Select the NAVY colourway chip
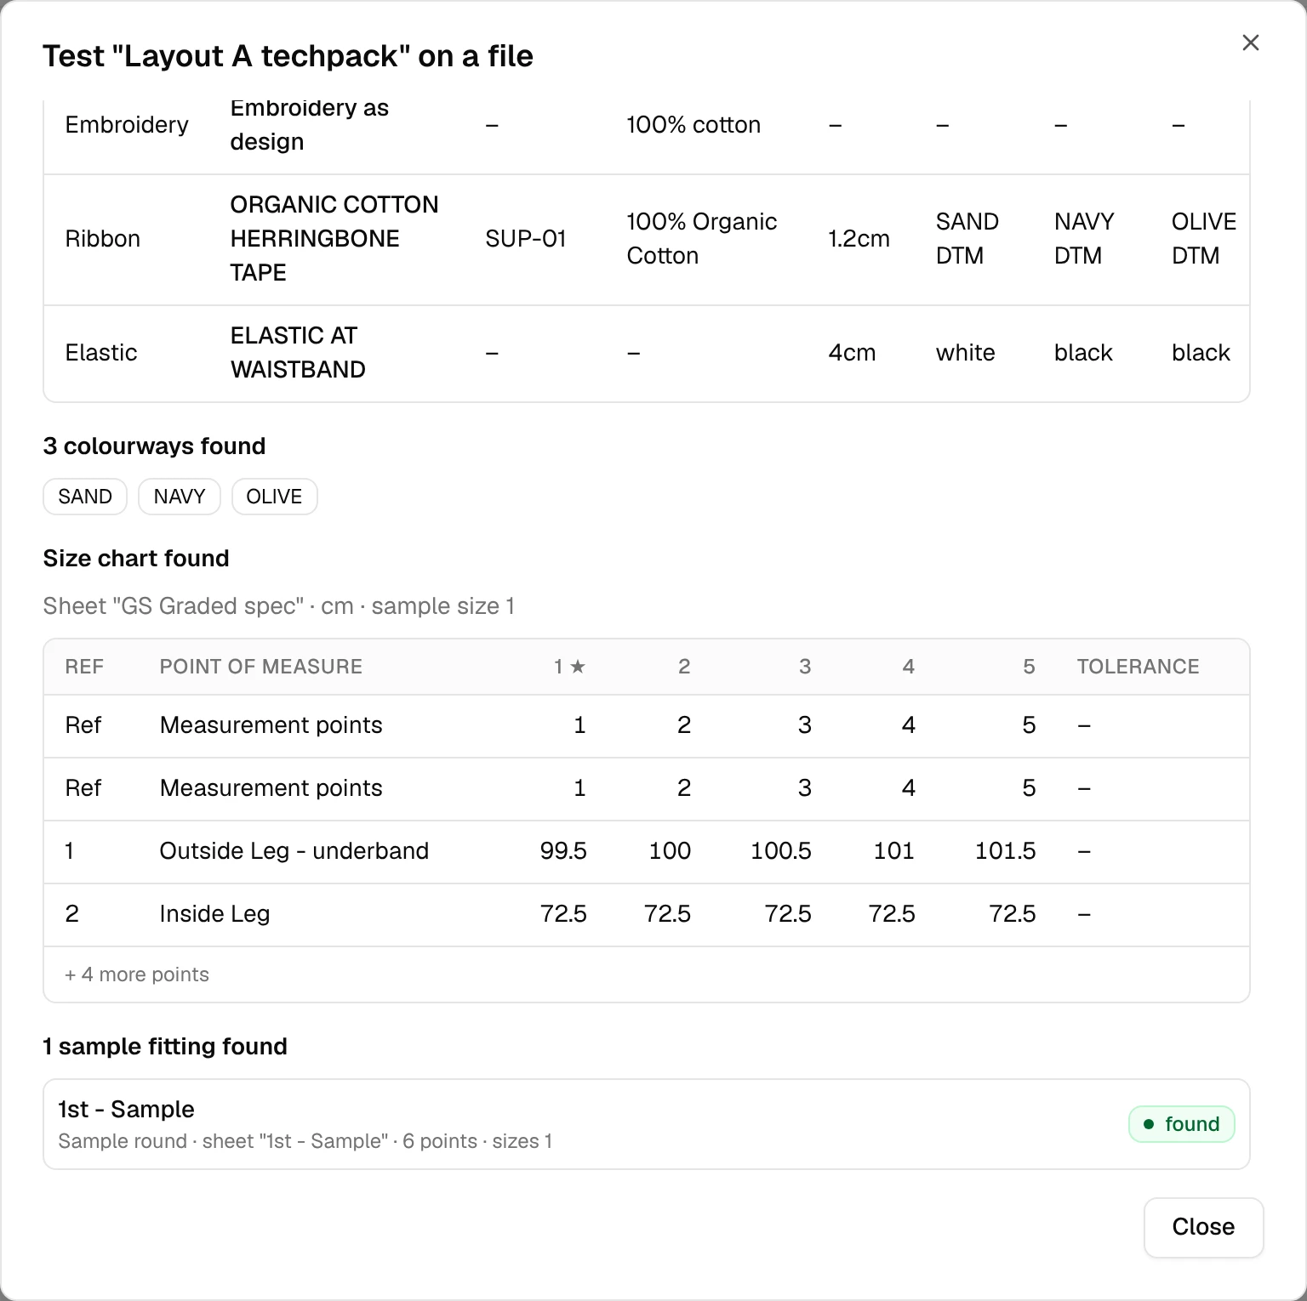1307x1301 pixels. click(x=180, y=497)
